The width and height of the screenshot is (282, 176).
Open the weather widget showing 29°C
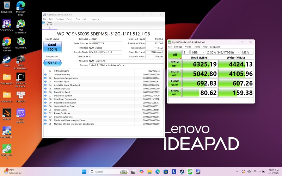point(13,171)
